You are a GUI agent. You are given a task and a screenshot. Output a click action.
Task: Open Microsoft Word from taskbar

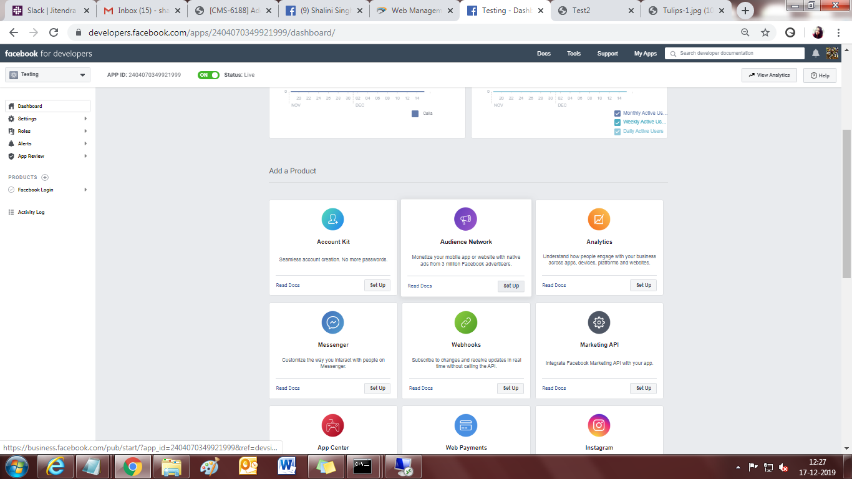point(287,467)
